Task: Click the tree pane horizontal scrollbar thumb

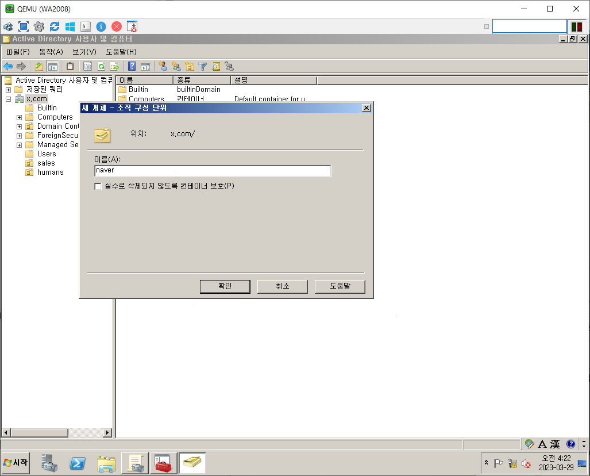Action: pos(39,433)
